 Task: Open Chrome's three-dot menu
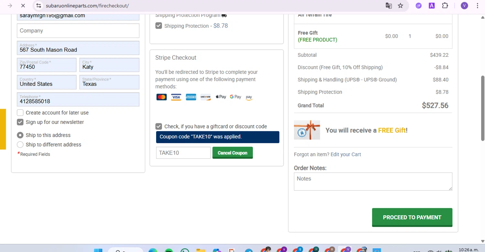pos(478,6)
